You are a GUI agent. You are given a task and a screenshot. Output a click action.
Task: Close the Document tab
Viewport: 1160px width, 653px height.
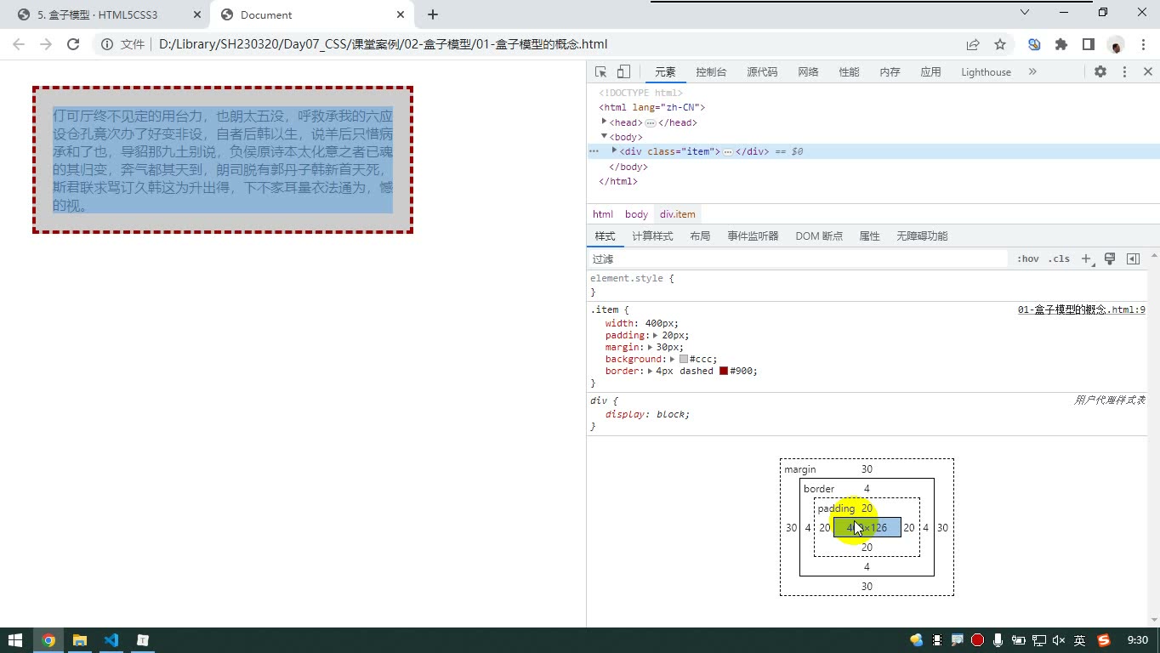tap(400, 14)
